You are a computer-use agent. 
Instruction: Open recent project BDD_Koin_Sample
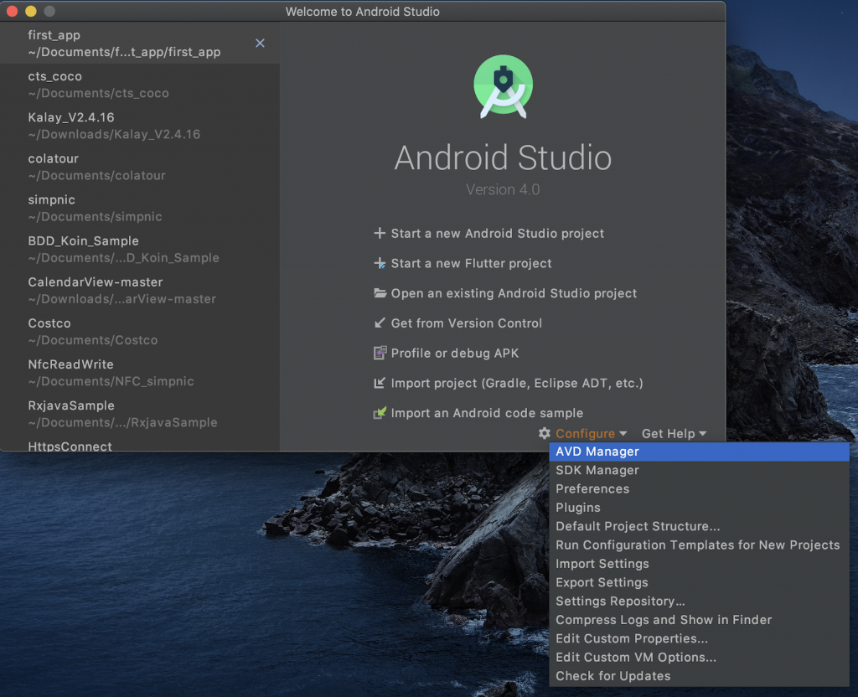point(140,249)
